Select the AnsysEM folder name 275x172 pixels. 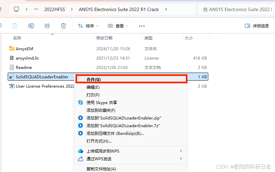pos(24,49)
